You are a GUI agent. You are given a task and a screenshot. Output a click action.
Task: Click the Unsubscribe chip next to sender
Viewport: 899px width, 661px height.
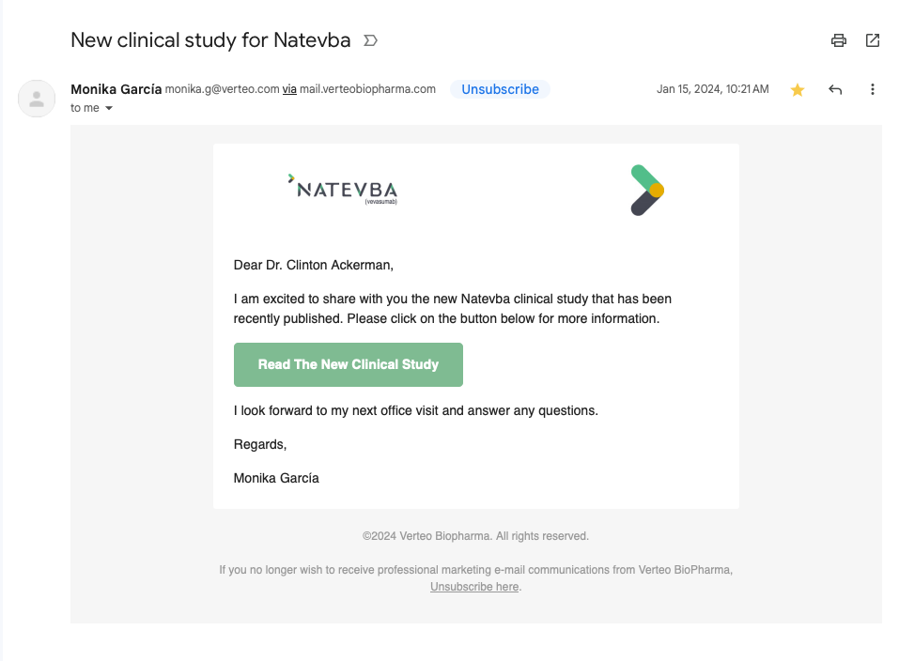point(500,89)
